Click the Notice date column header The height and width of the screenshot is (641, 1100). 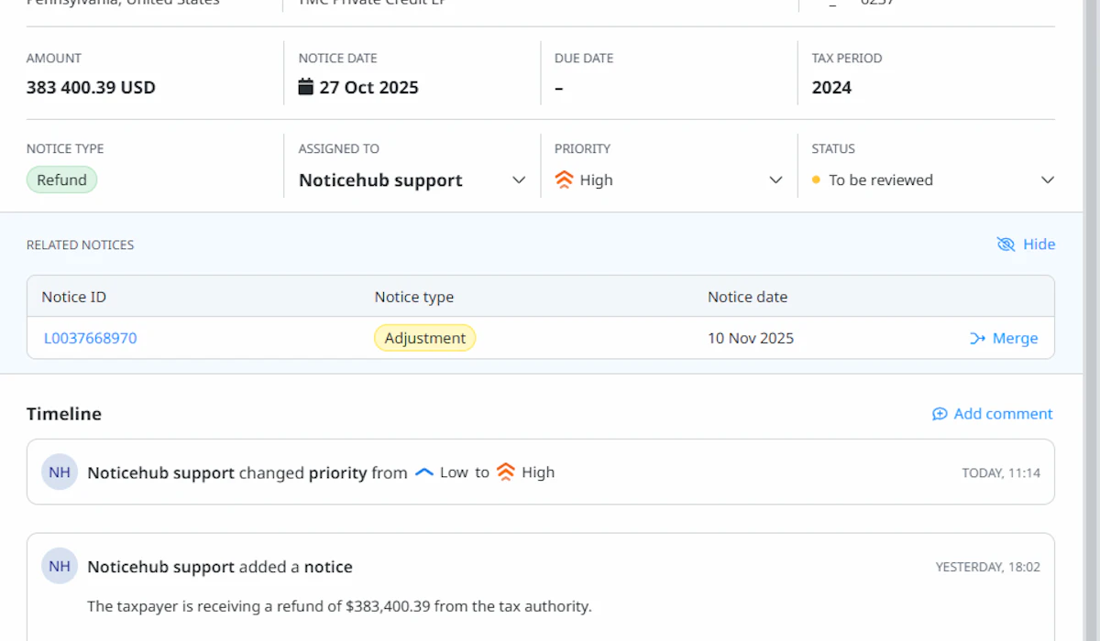pyautogui.click(x=747, y=297)
